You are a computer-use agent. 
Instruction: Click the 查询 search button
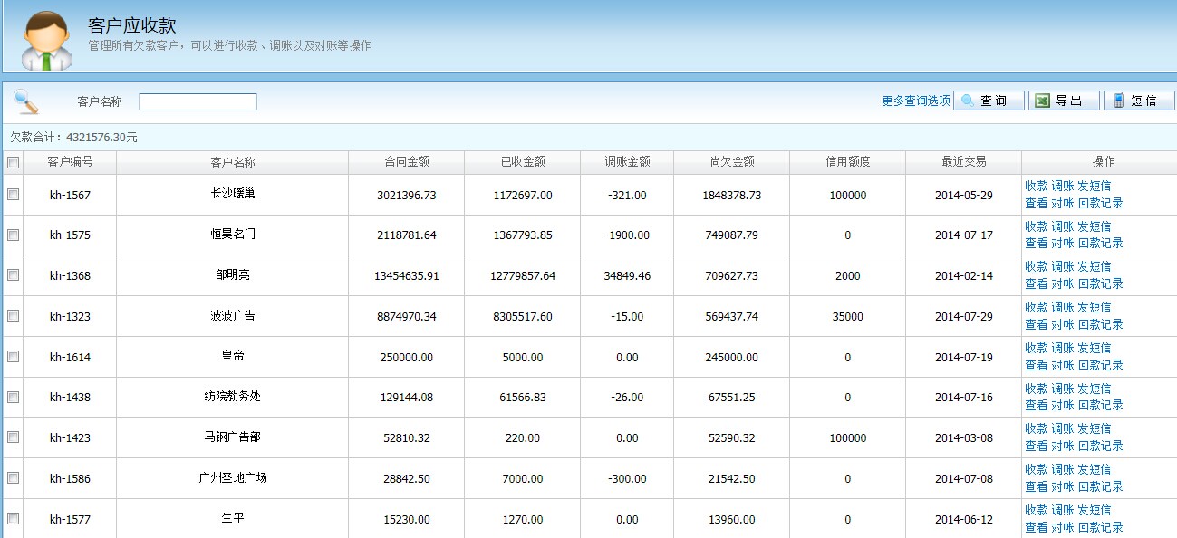point(989,101)
